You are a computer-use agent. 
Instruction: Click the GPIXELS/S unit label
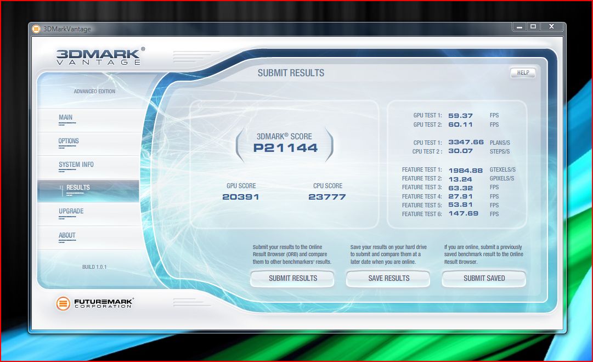click(x=502, y=179)
